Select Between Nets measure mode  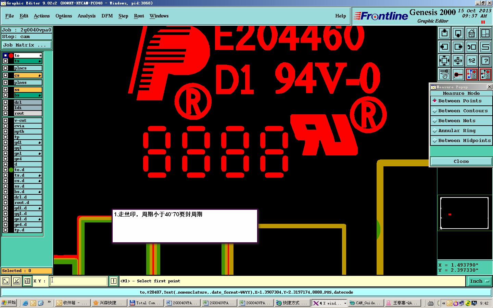click(461, 121)
